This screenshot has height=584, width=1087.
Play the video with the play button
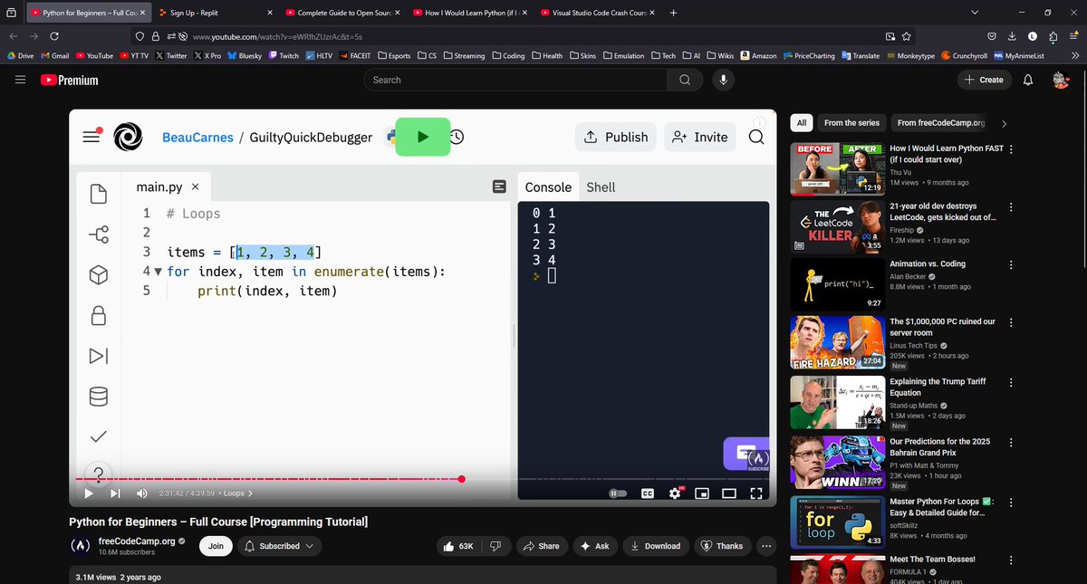tap(89, 493)
